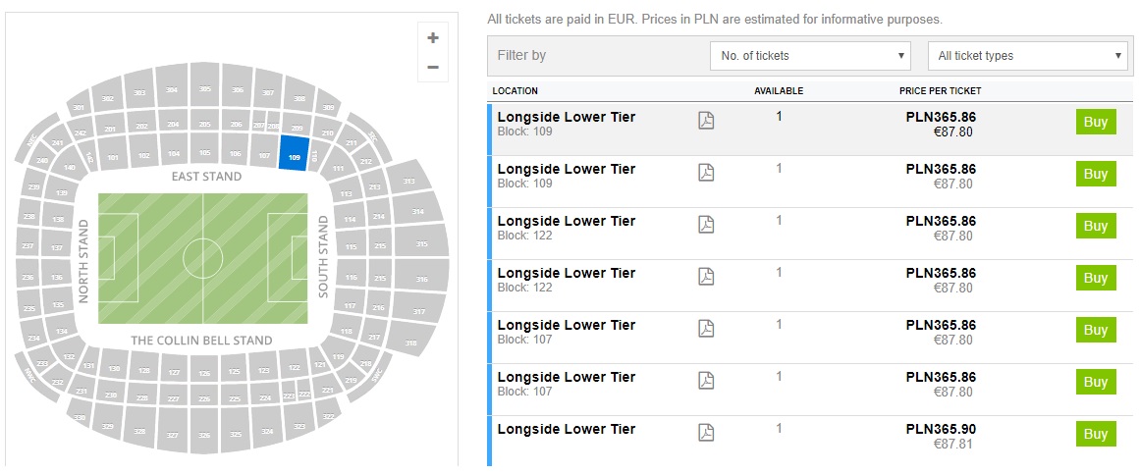The height and width of the screenshot is (474, 1140).
Task: Zoom out of the stadium map
Action: coord(432,68)
